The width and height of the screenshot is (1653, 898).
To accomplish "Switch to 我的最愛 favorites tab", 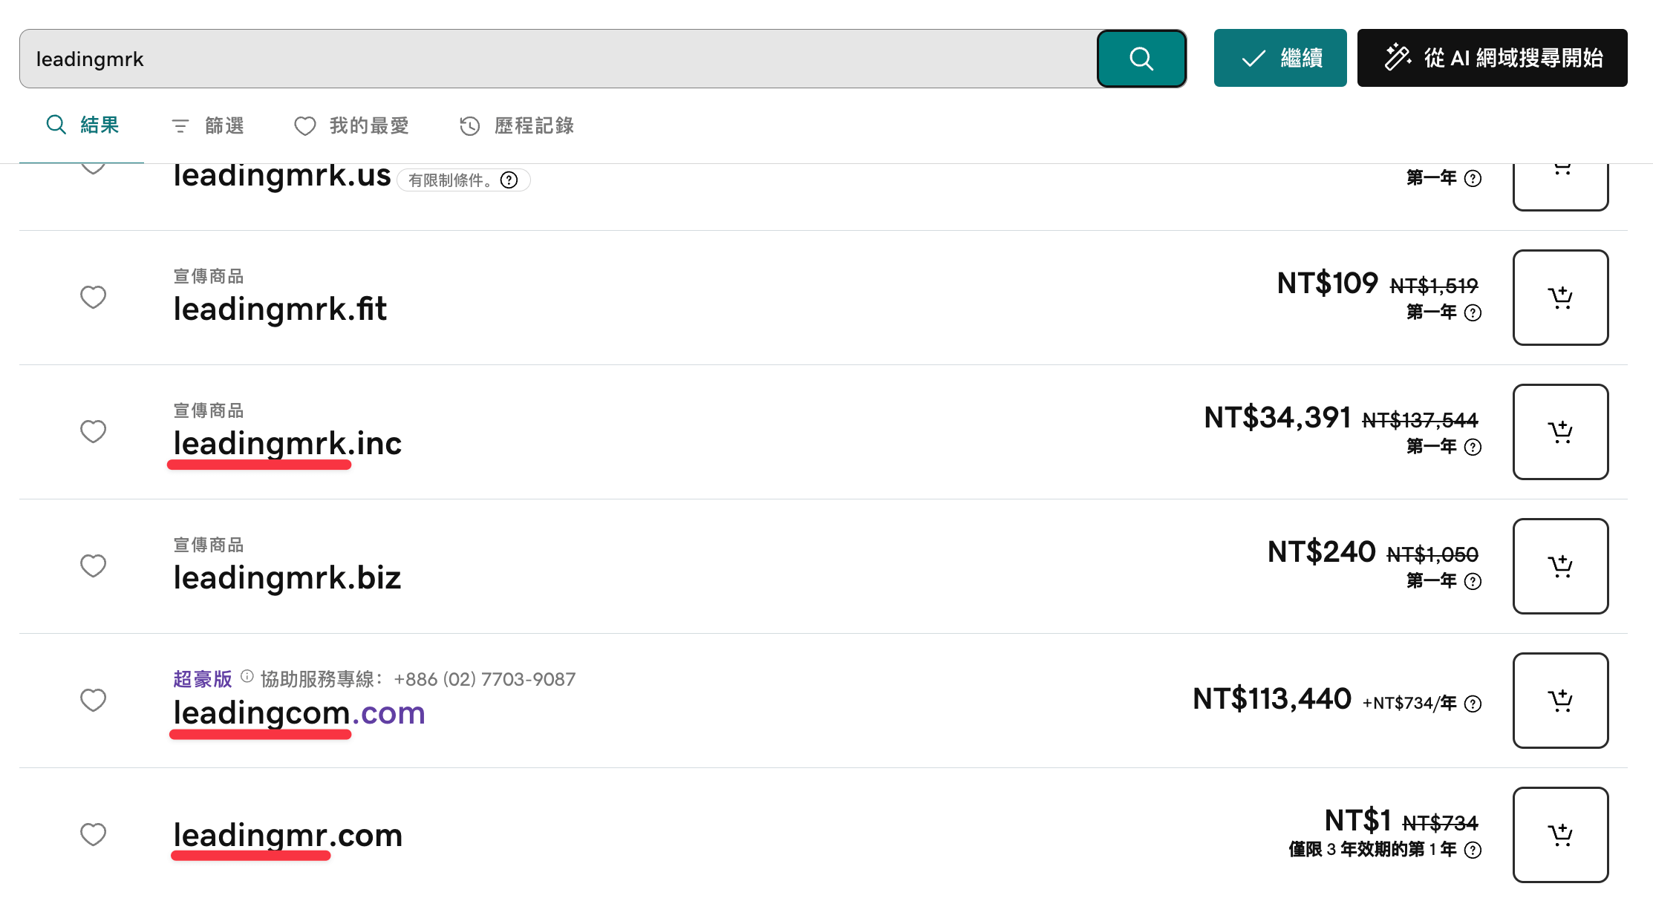I will click(352, 125).
